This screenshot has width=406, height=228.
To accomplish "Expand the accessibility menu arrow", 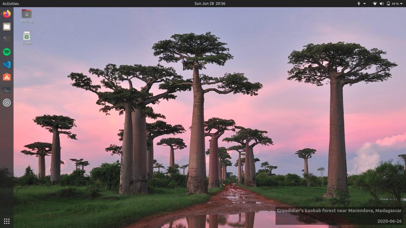I will [365, 4].
